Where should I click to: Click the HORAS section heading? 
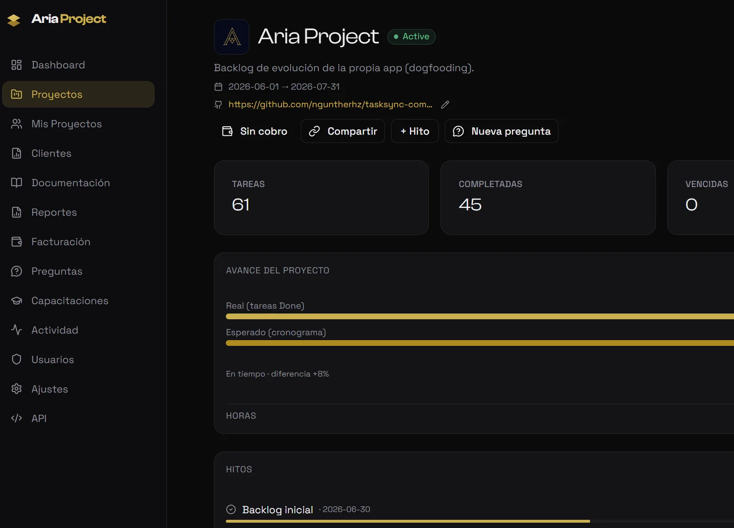tap(241, 416)
